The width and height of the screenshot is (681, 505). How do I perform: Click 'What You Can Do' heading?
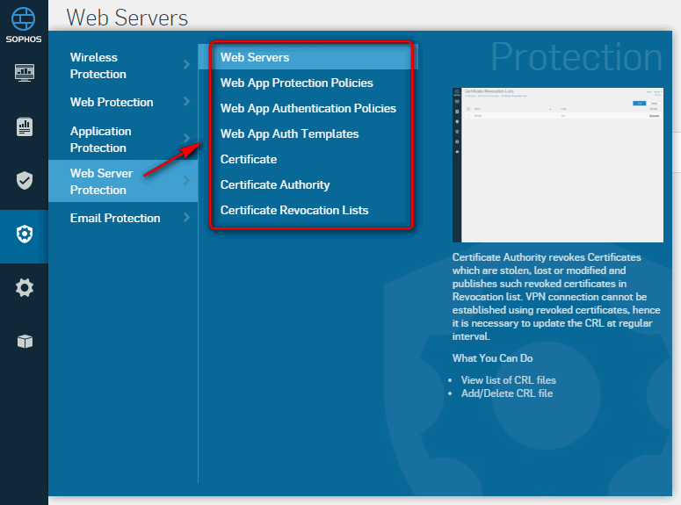pos(492,358)
